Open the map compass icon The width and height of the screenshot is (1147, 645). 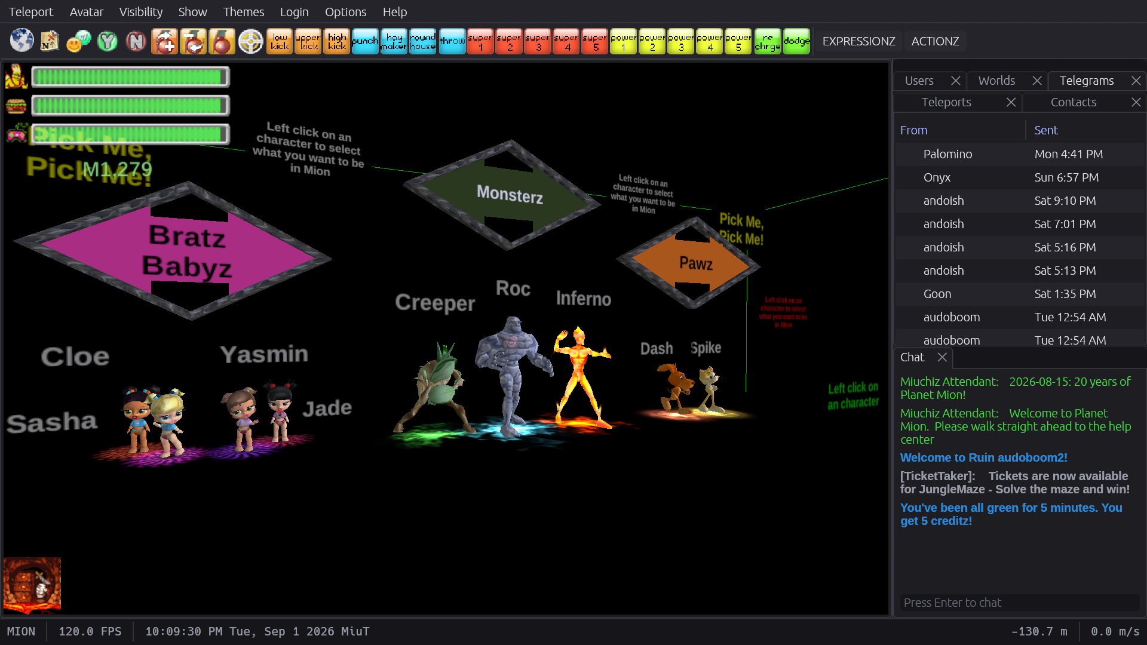tap(50, 41)
